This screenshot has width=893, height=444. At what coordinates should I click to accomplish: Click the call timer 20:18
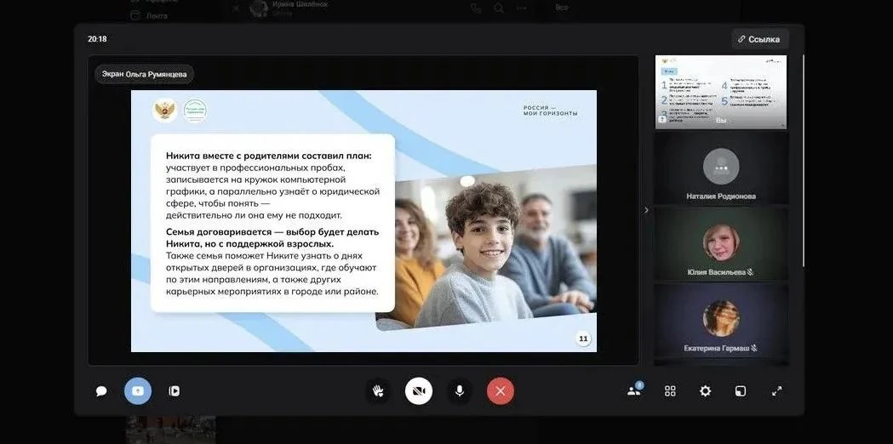97,39
